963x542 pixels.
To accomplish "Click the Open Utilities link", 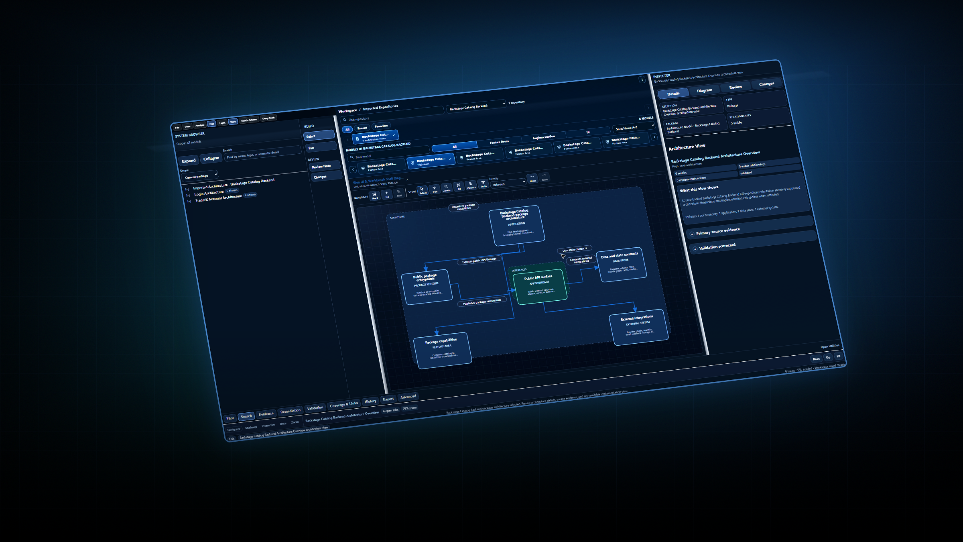I will (830, 346).
